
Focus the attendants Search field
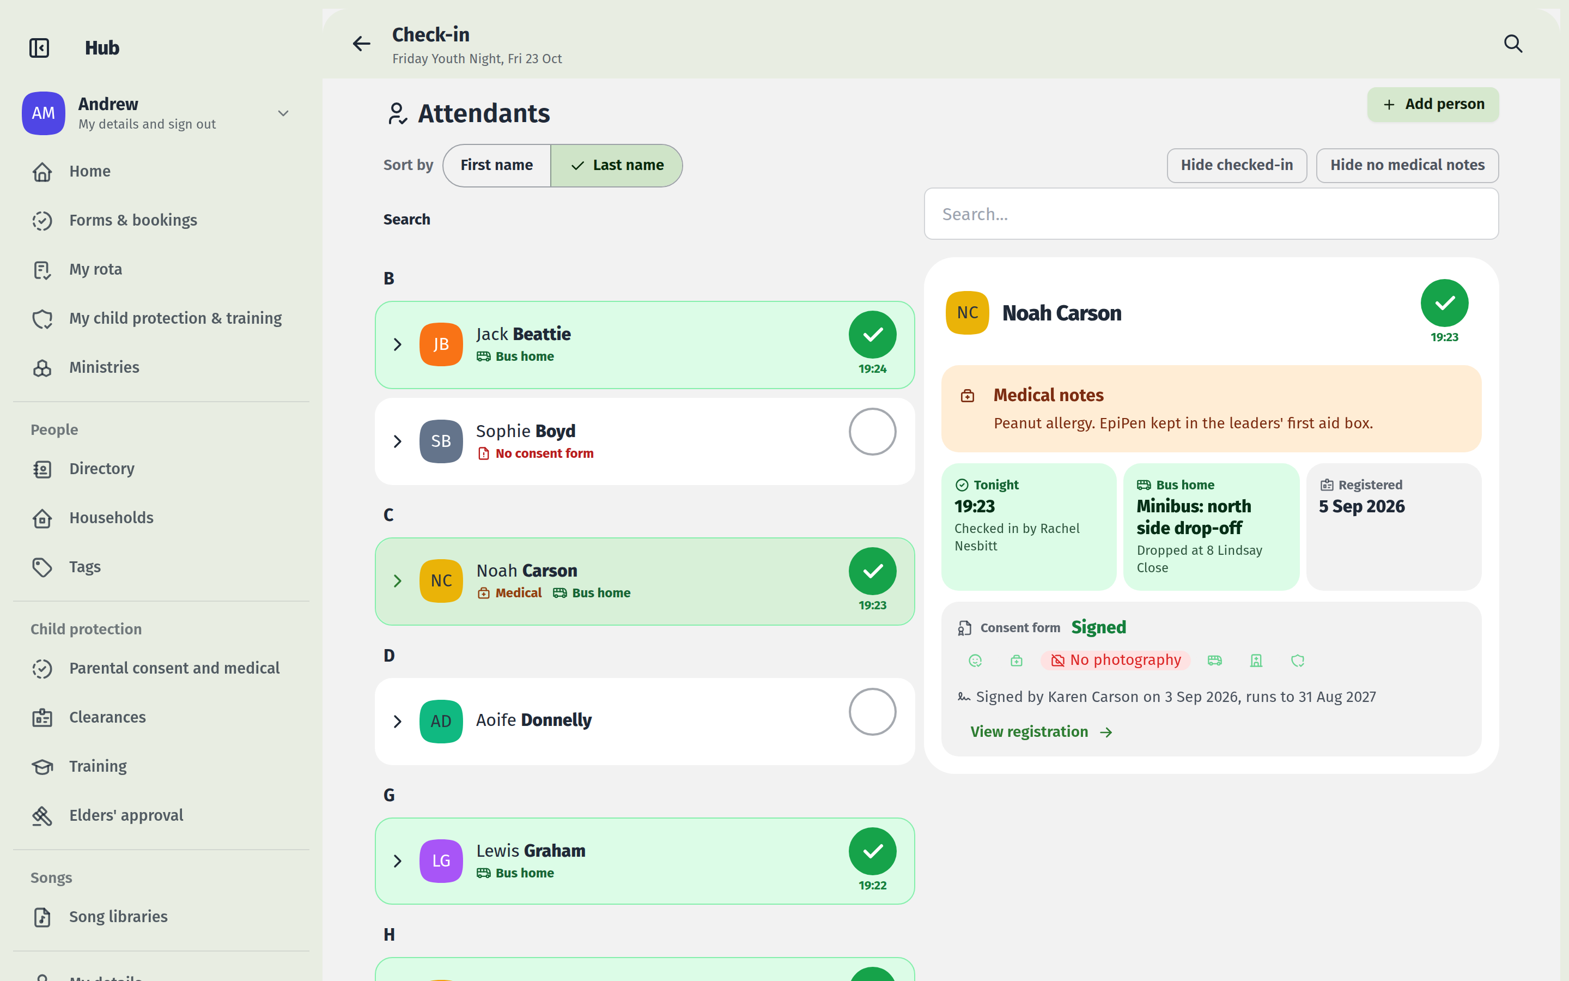pyautogui.click(x=1211, y=214)
